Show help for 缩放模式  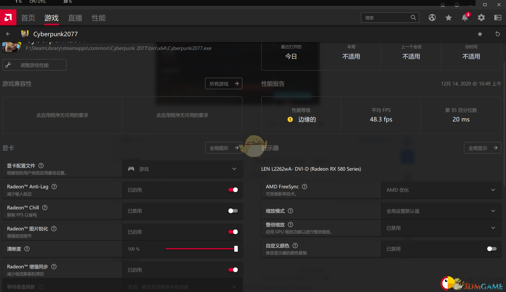(290, 211)
